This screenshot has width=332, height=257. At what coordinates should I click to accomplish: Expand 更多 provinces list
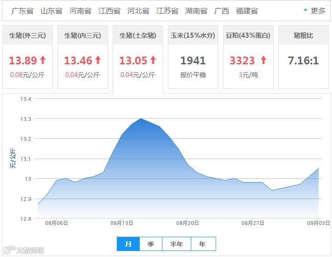[318, 11]
